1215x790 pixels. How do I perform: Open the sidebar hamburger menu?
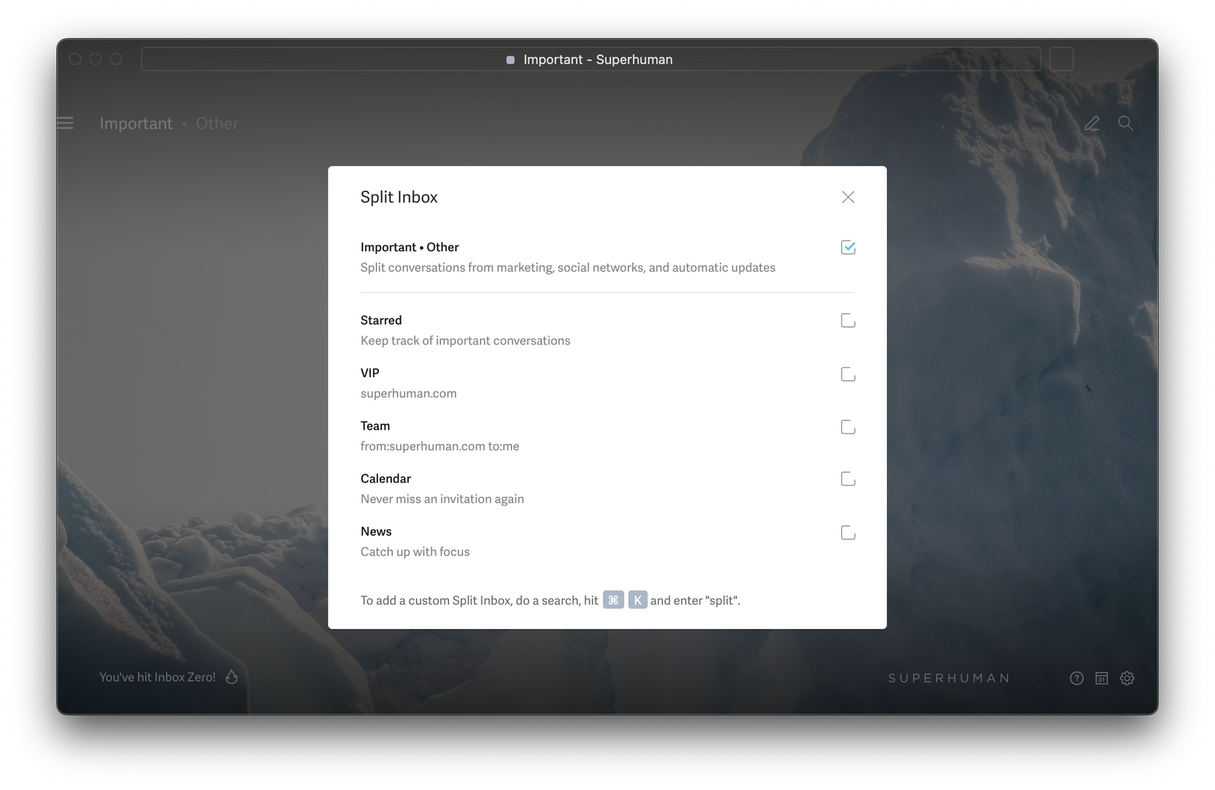click(65, 123)
